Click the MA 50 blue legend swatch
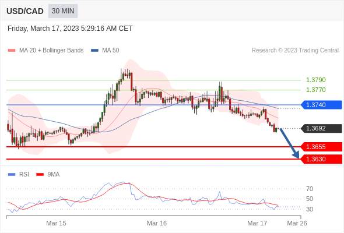 point(94,51)
